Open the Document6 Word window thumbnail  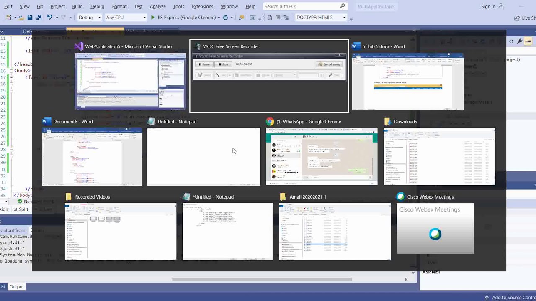click(x=92, y=156)
